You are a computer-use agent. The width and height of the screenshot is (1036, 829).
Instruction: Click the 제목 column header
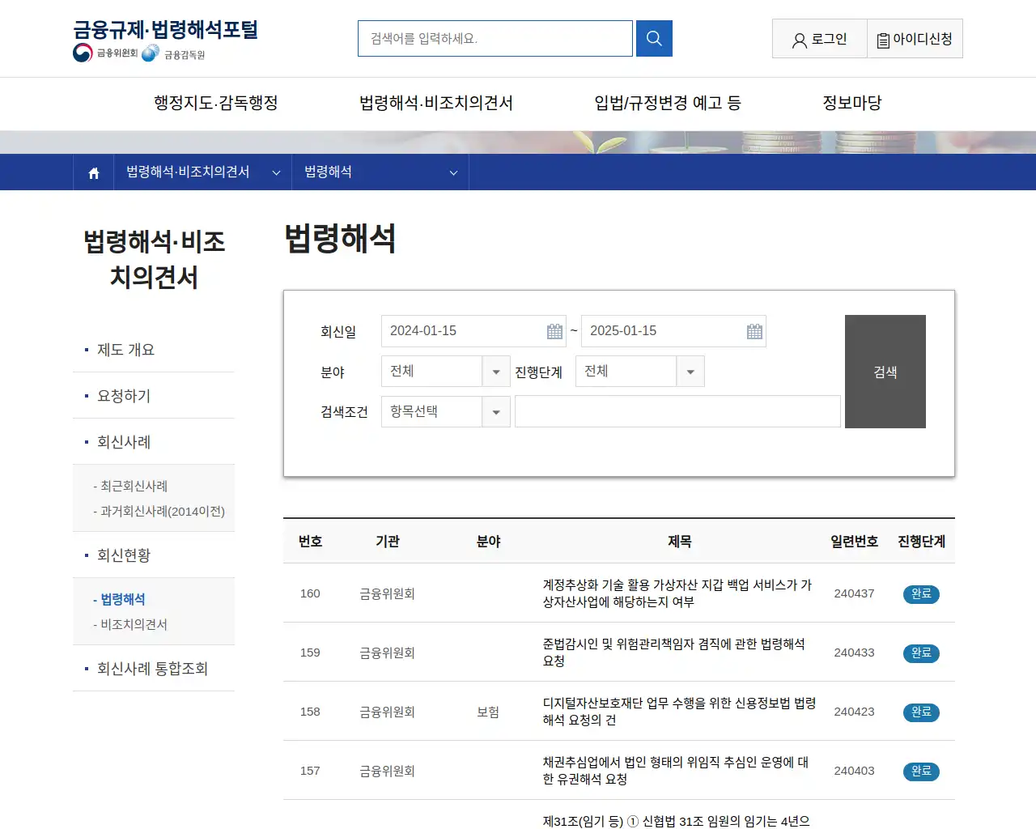tap(680, 542)
